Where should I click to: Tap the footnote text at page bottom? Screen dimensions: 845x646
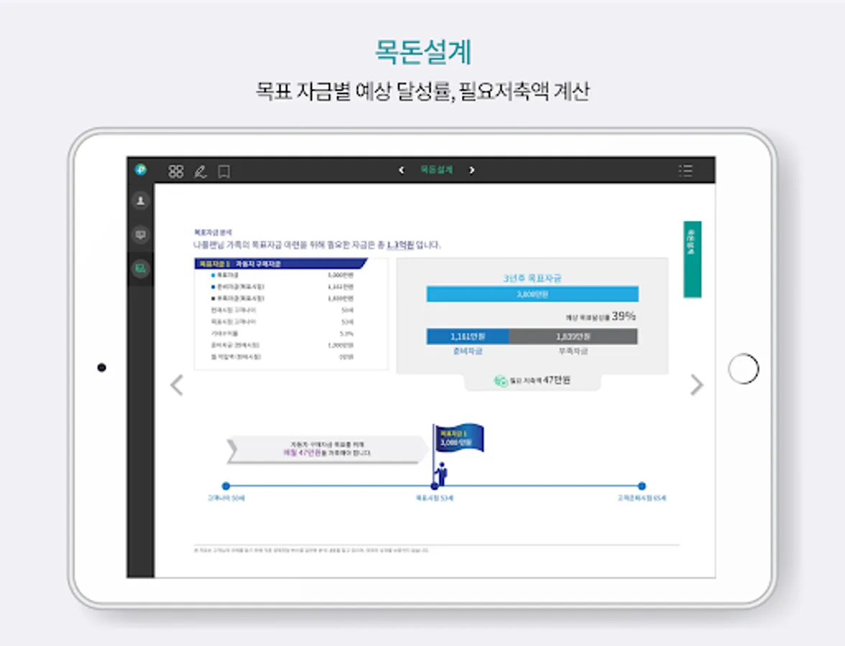(x=312, y=550)
